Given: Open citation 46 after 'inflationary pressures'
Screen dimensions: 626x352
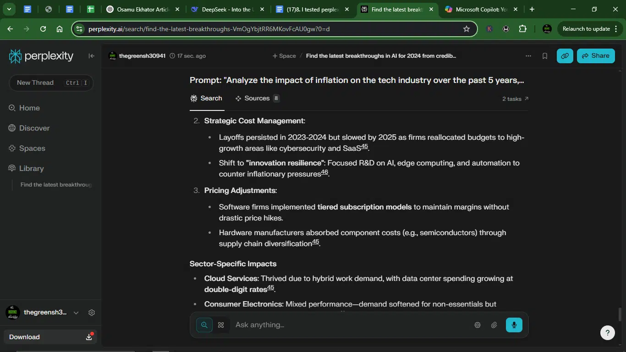Looking at the screenshot, I should click(x=324, y=172).
